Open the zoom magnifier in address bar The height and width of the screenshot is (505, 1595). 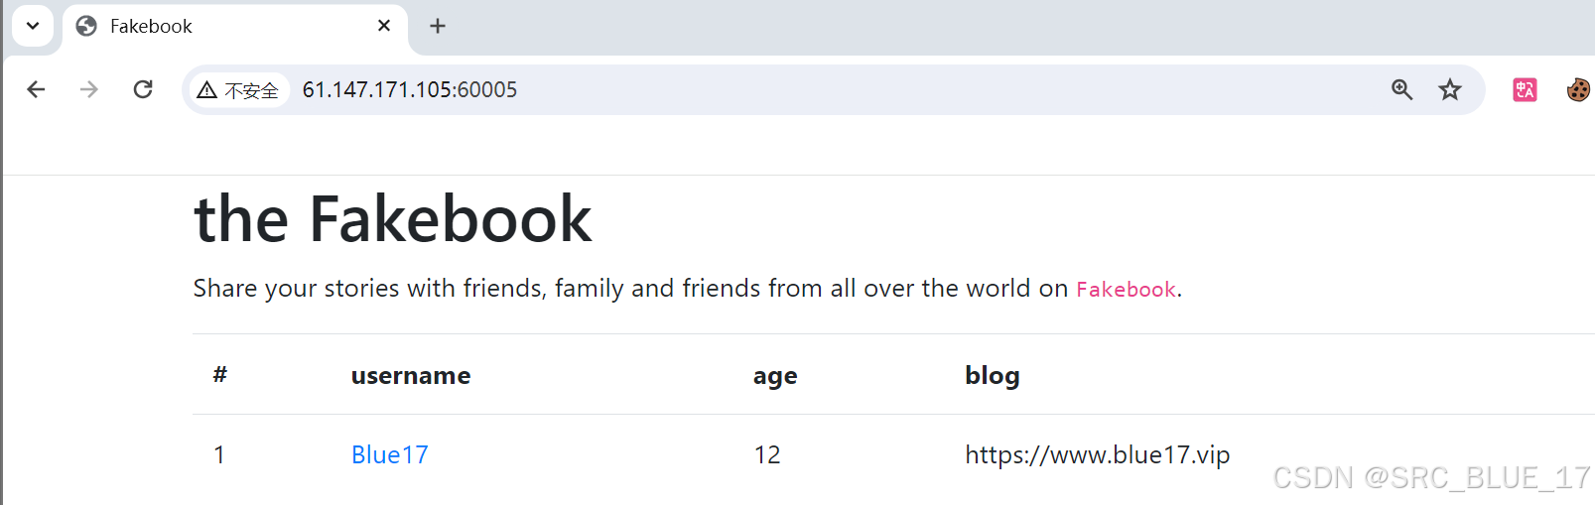point(1401,89)
